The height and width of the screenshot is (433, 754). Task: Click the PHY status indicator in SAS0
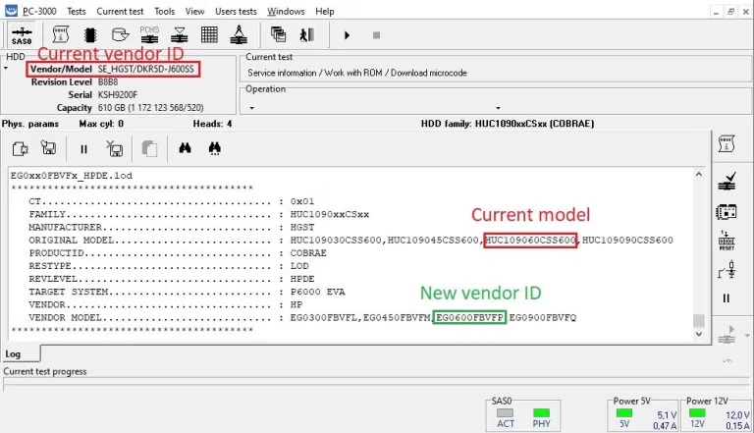coord(539,414)
